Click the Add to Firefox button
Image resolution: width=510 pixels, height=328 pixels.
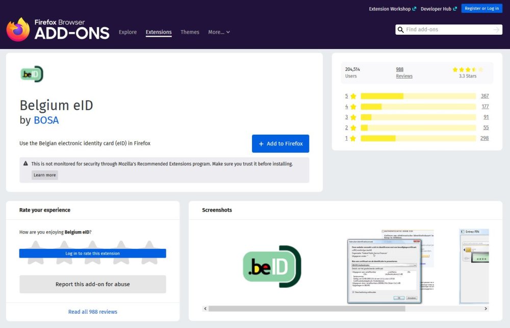click(x=280, y=143)
